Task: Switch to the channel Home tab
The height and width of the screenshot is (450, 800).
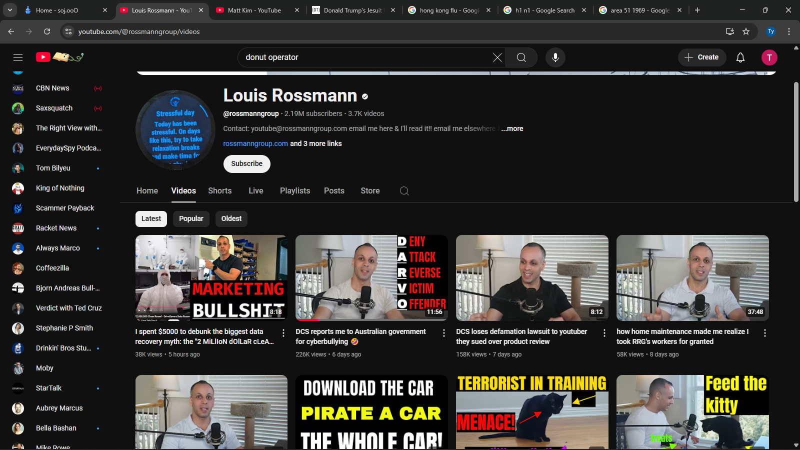Action: click(147, 191)
